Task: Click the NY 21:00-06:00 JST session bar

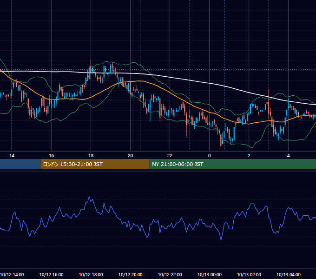Action: click(x=232, y=164)
